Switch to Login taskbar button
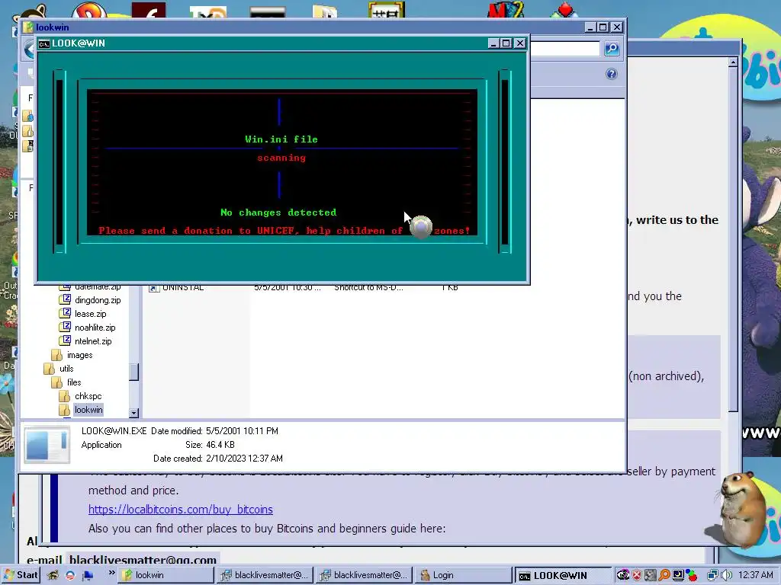The image size is (781, 585). [x=463, y=575]
